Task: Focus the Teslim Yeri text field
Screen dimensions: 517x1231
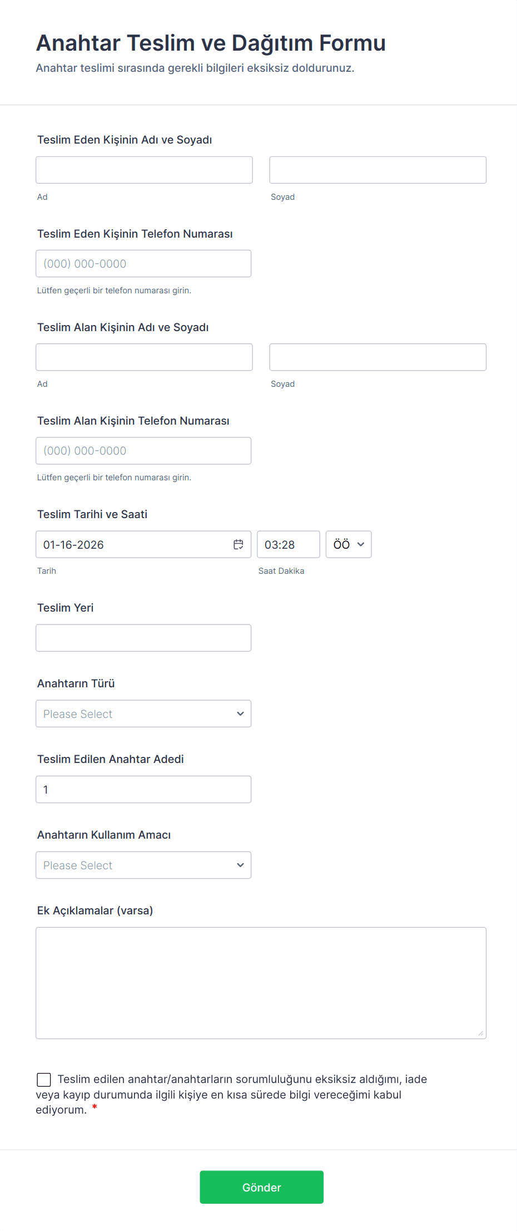Action: click(143, 638)
